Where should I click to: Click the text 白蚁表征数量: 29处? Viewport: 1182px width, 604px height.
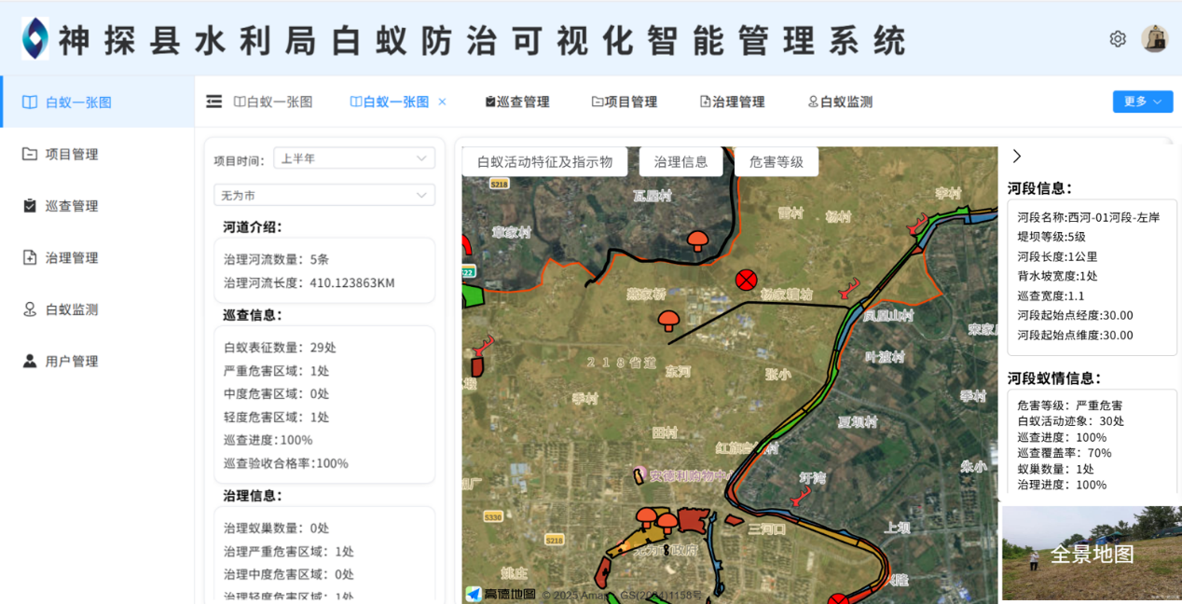point(280,347)
